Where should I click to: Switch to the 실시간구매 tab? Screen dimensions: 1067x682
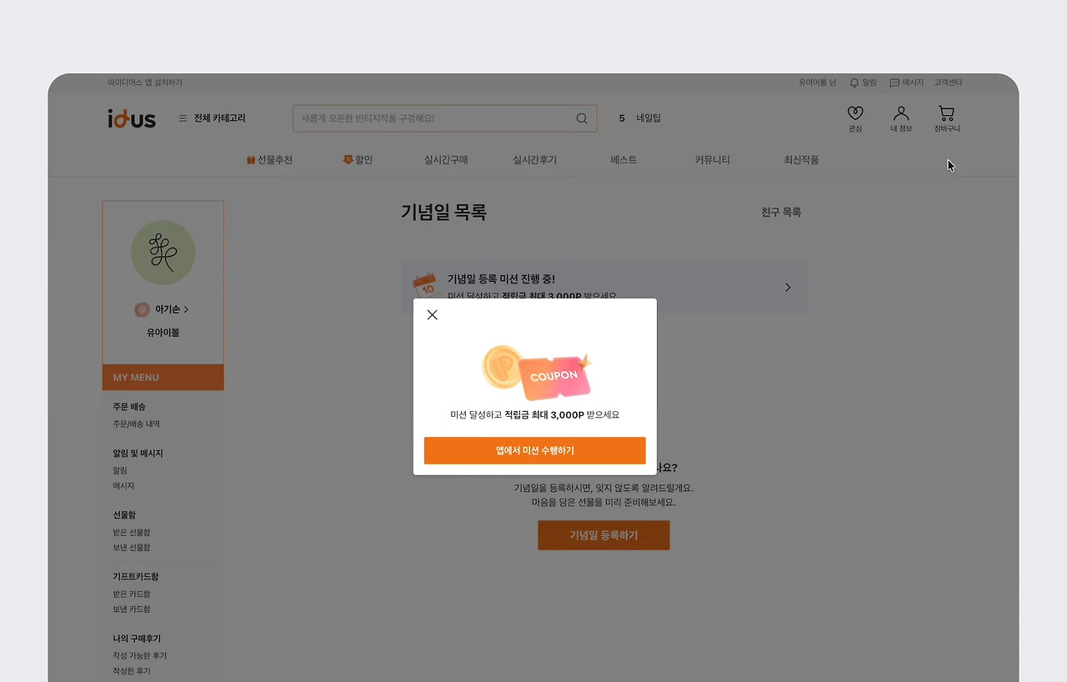click(x=446, y=160)
